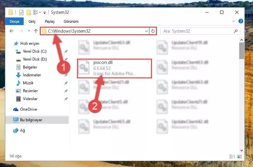The height and width of the screenshot is (167, 253).
Task: Click the scroll down arrow of file list
Action: [241, 150]
